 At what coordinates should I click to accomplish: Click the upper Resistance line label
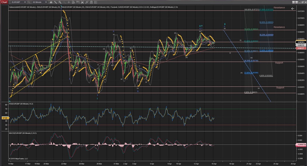click(279, 8)
